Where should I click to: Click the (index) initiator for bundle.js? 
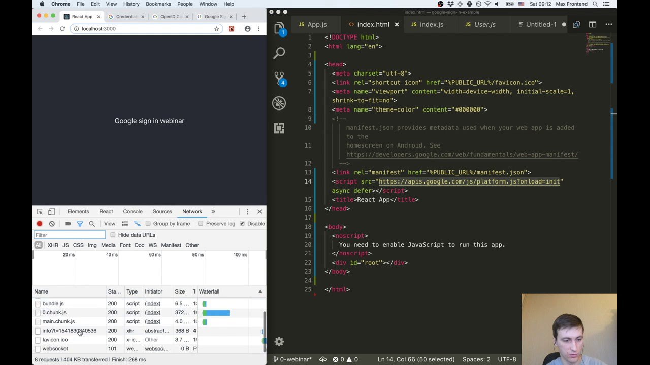point(152,304)
